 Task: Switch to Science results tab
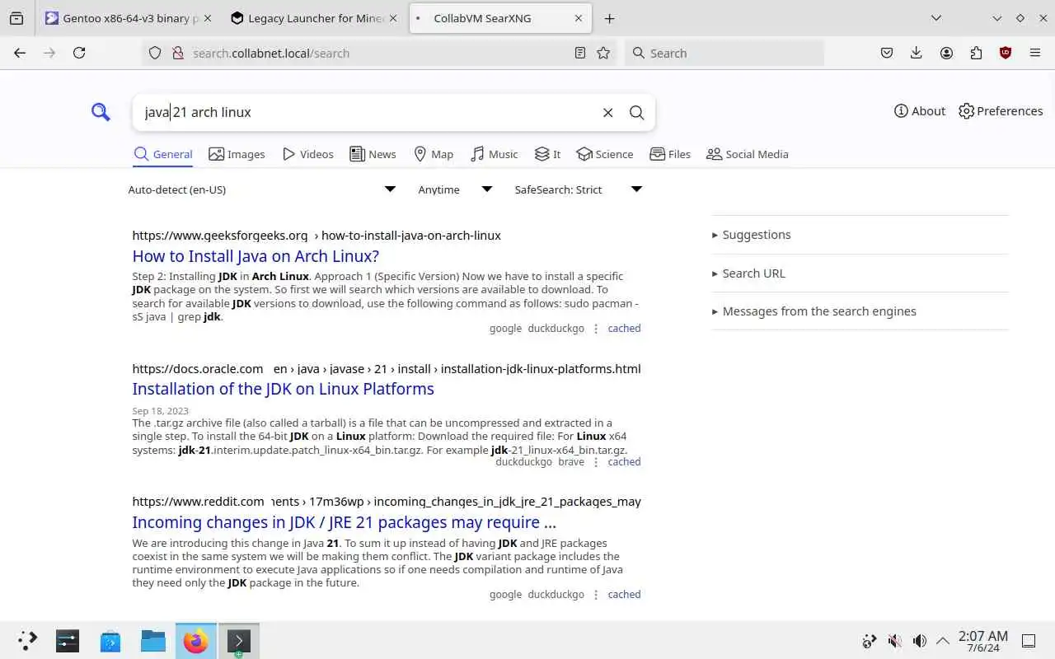[x=605, y=154]
